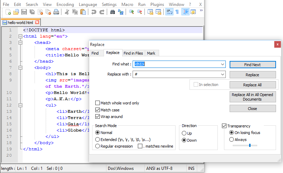Select On losing focus transparency option
This screenshot has width=283, height=173.
pos(231,133)
